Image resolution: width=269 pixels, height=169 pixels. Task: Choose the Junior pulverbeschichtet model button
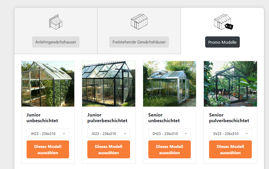coord(109,149)
